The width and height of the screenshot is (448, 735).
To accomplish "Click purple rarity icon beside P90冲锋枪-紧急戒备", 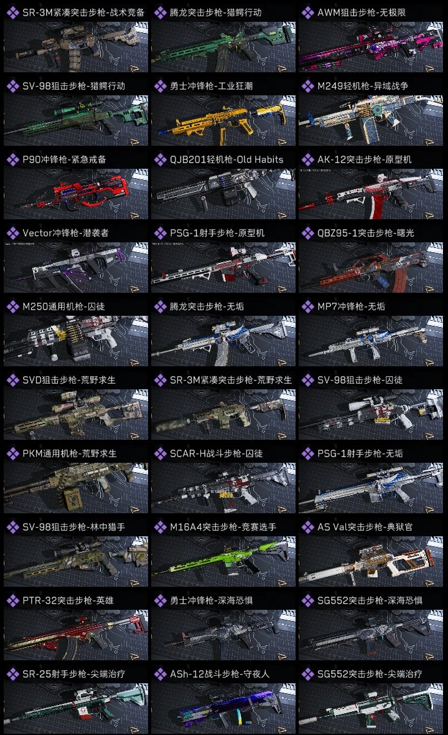I will point(12,159).
